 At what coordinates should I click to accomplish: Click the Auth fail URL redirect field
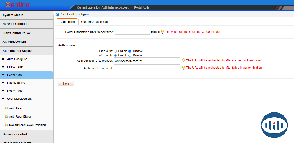coord(147,68)
